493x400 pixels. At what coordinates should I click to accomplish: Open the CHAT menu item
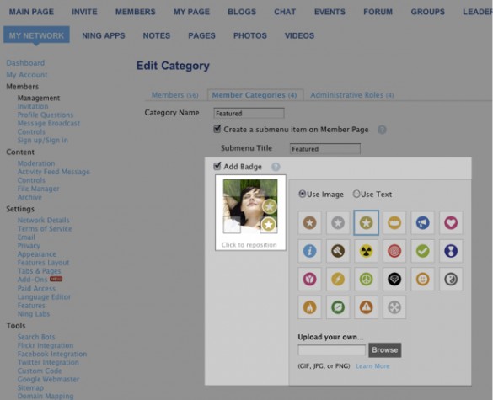285,12
